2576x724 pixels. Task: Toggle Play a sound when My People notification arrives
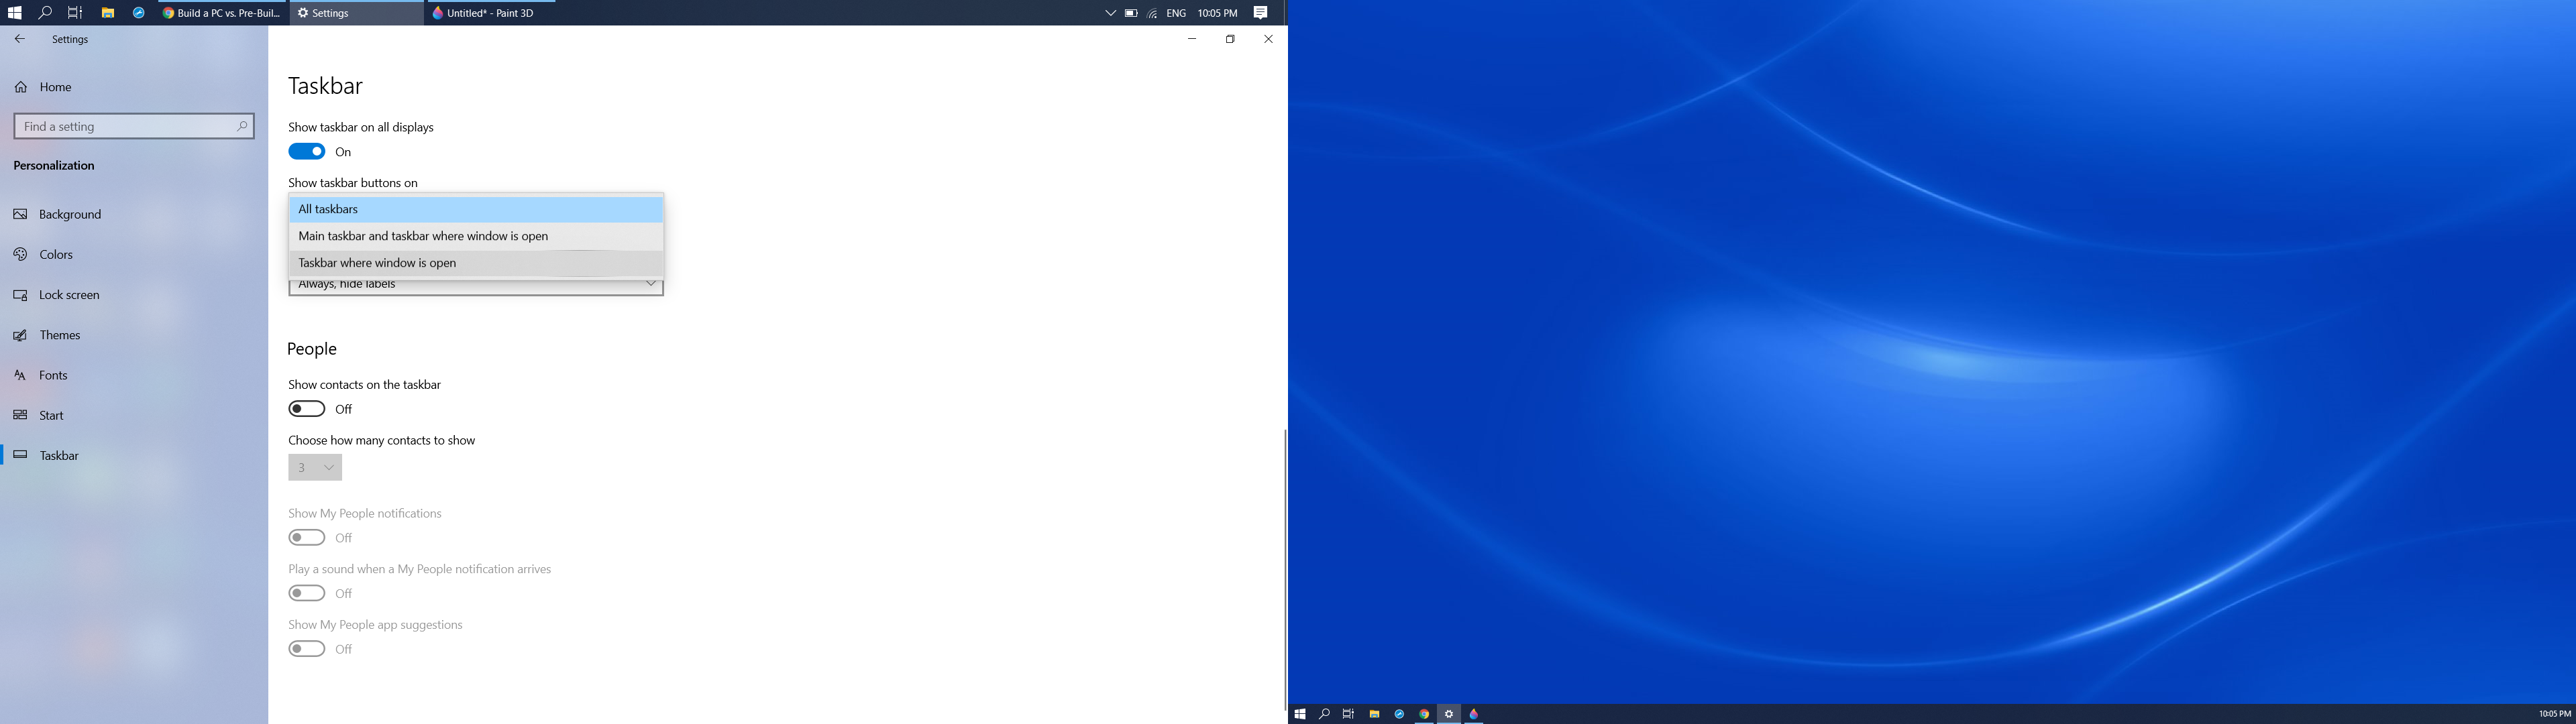[307, 593]
